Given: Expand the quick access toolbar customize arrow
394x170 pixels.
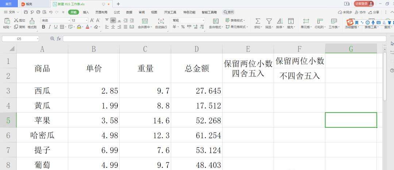Looking at the screenshot, I should [x=63, y=12].
